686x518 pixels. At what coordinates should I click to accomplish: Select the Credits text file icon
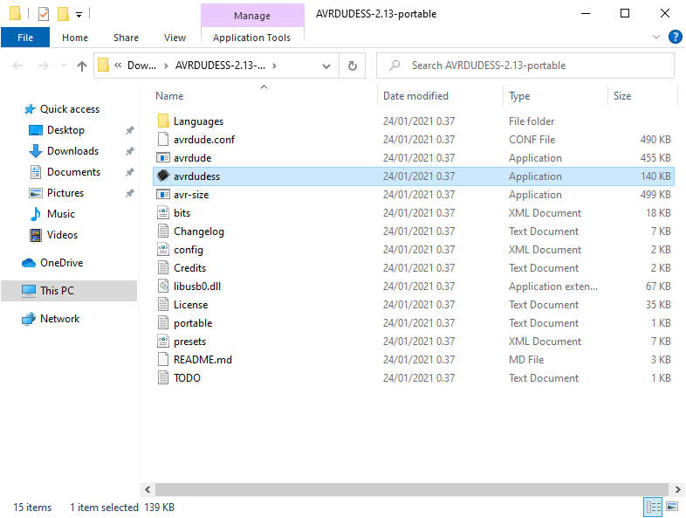(162, 268)
